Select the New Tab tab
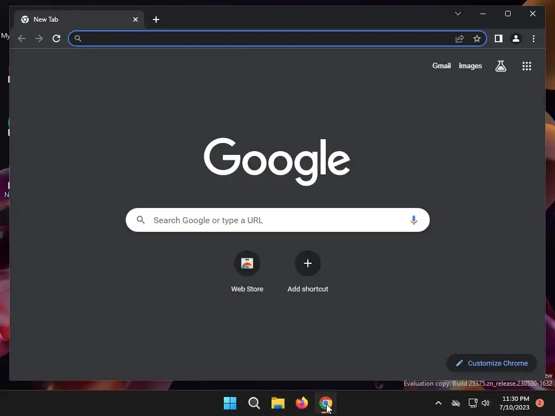 (x=79, y=19)
